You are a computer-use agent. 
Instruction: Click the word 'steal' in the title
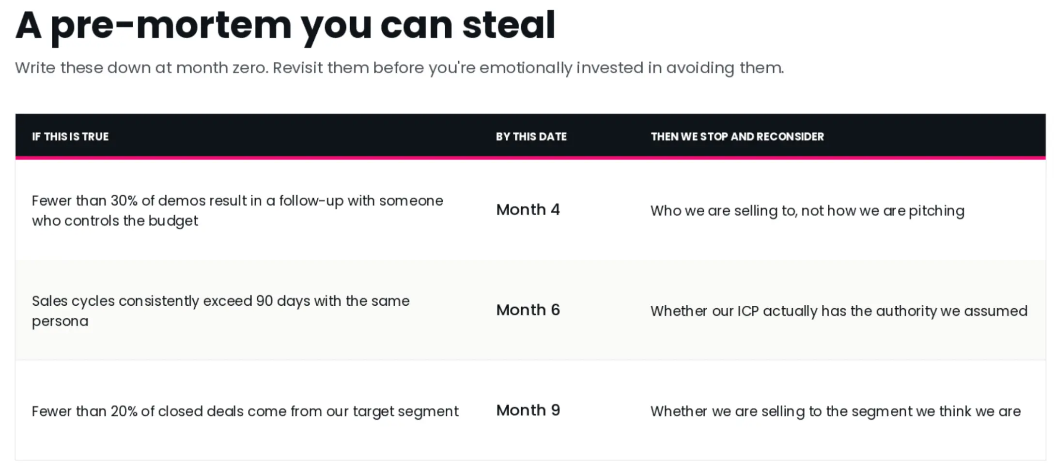508,25
